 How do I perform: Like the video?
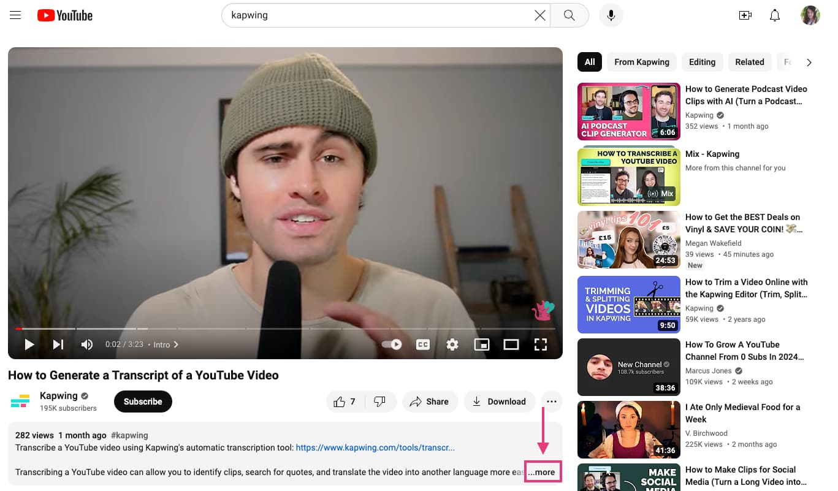pyautogui.click(x=345, y=402)
